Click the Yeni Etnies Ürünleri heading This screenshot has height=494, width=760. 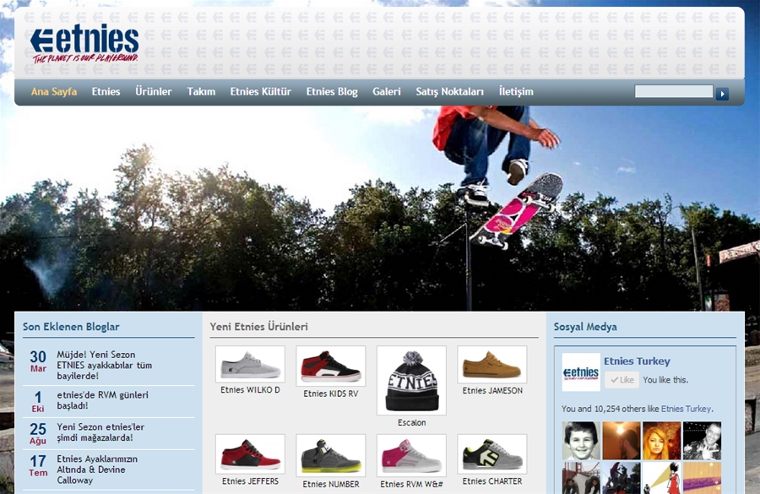point(259,327)
